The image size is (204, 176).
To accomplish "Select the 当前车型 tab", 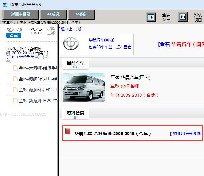I will tap(75, 63).
